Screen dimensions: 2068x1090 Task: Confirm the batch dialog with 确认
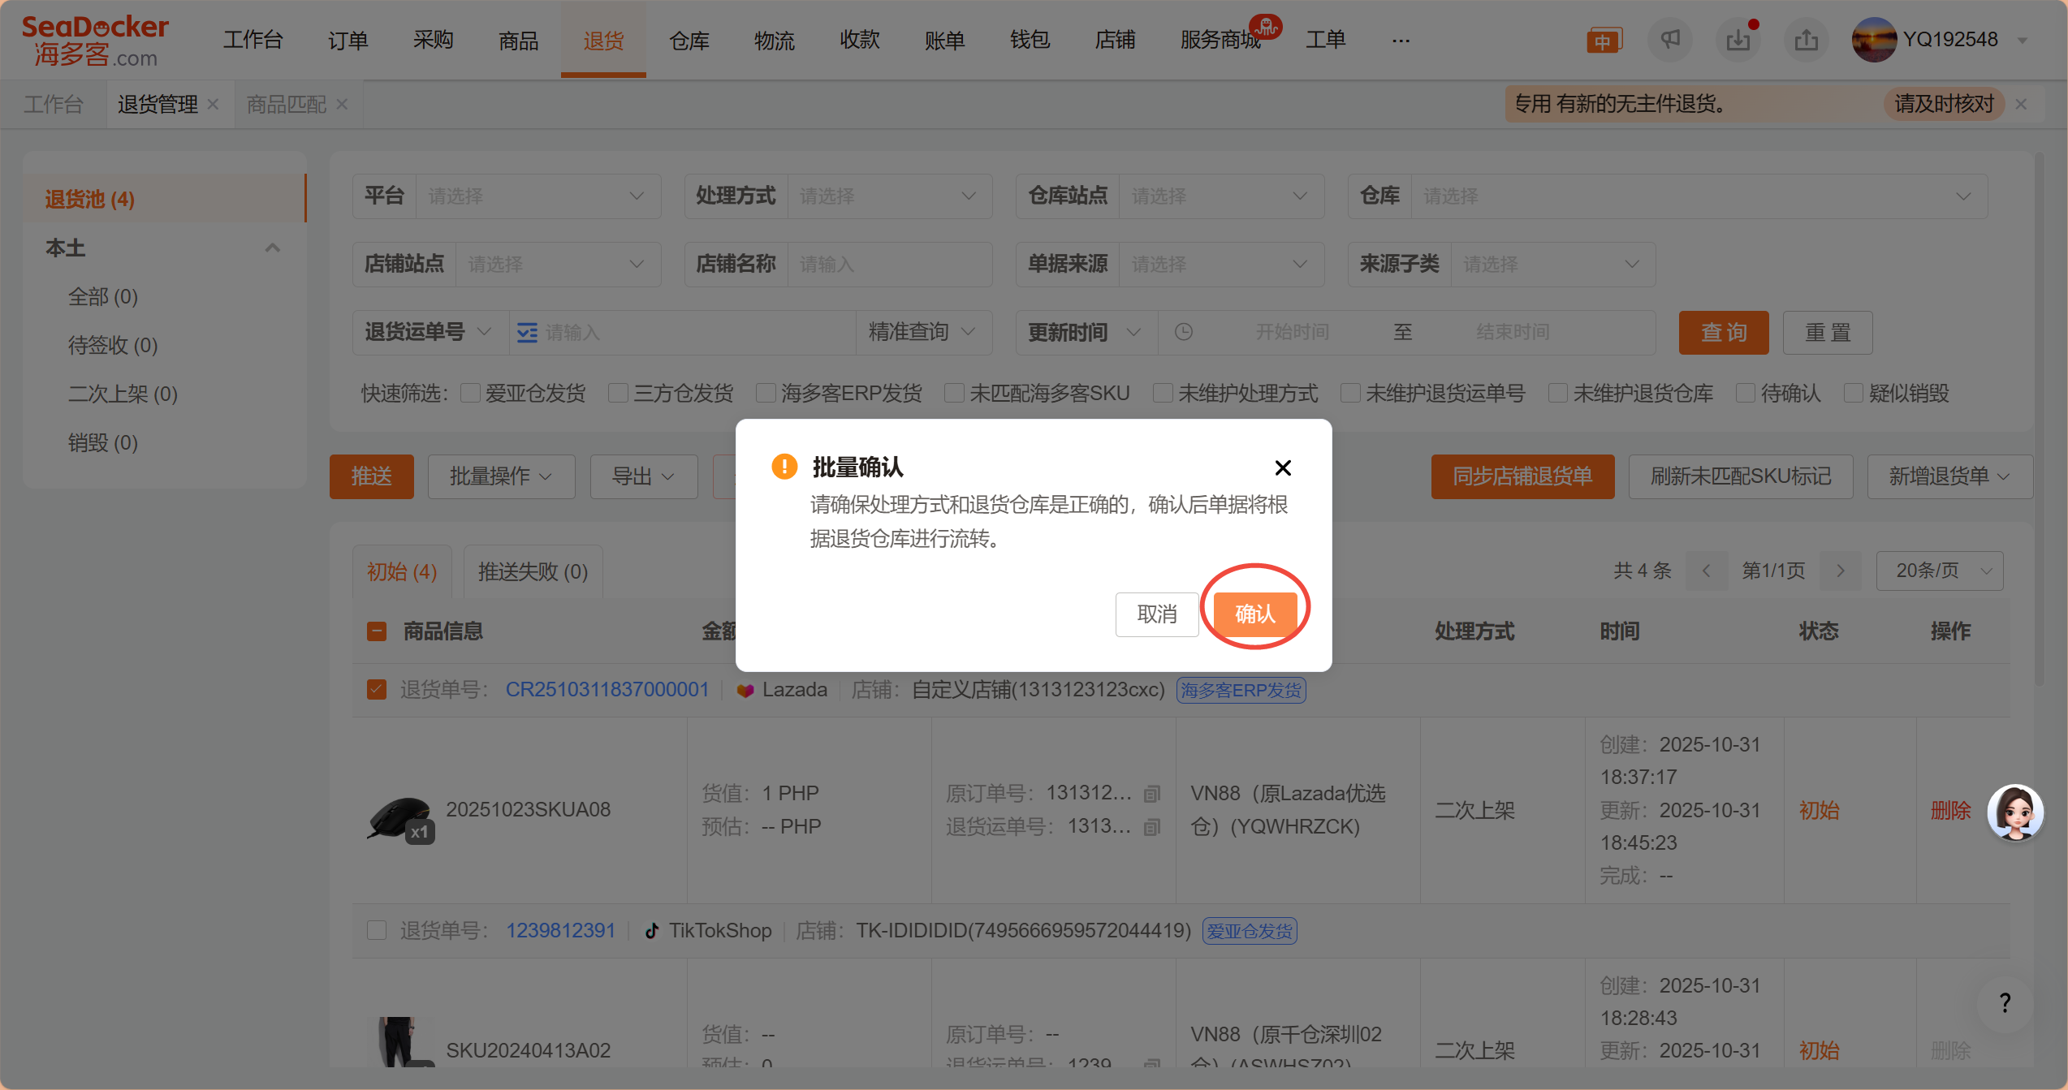pyautogui.click(x=1254, y=614)
